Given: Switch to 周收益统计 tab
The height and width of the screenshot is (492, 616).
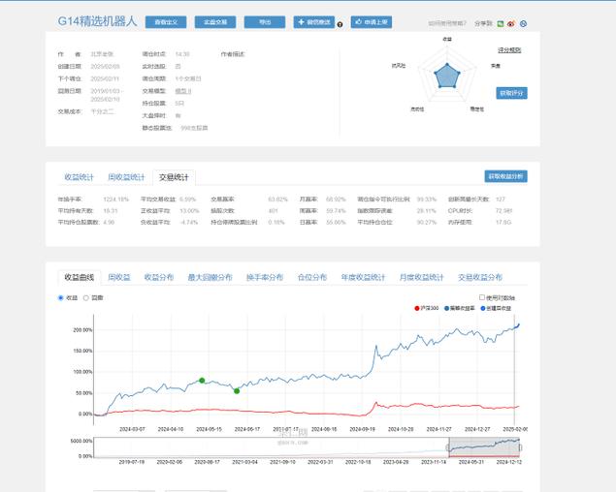Looking at the screenshot, I should [126, 177].
